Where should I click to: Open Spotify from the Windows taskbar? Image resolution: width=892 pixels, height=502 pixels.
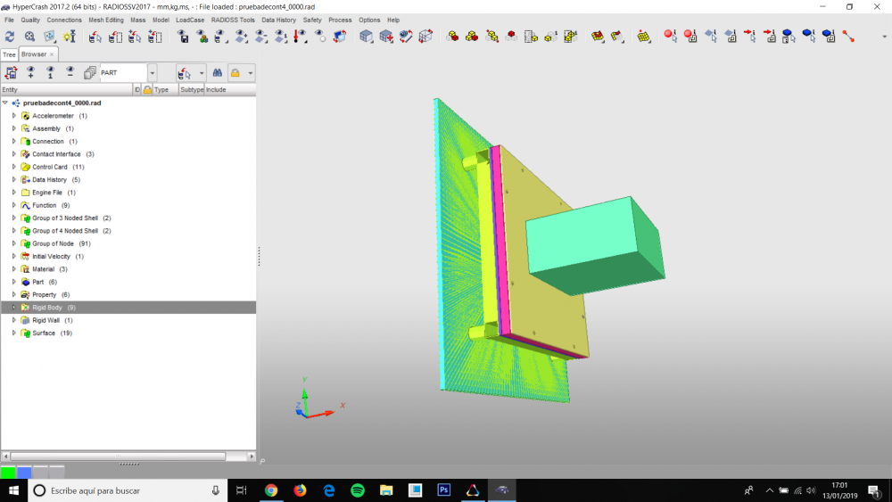point(358,490)
